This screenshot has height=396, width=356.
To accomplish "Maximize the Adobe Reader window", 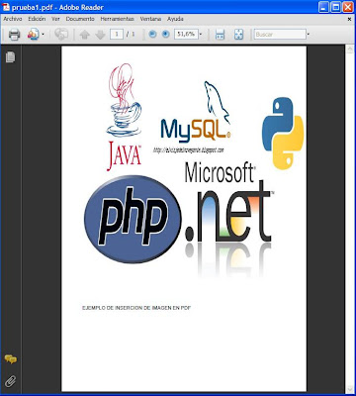I will tap(336, 7).
